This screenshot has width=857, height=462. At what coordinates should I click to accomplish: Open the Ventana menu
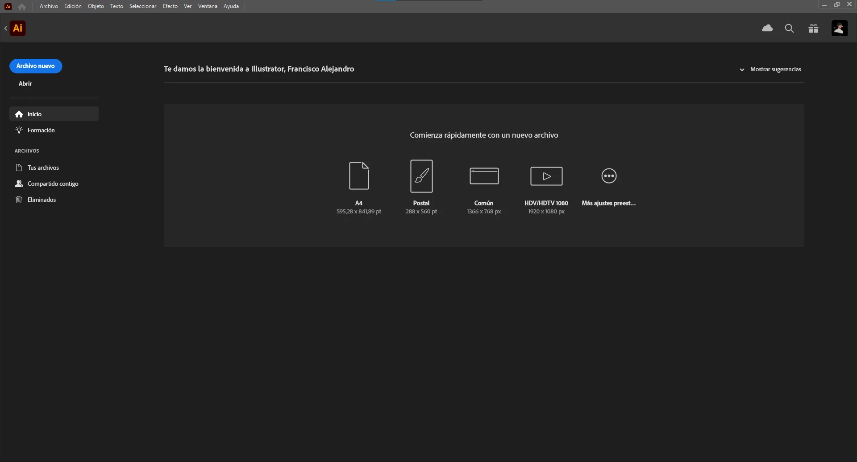pyautogui.click(x=208, y=6)
